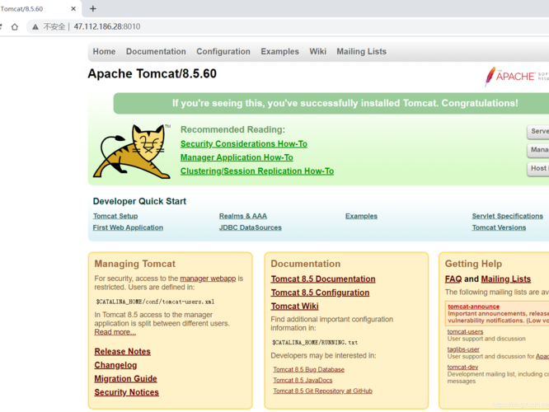This screenshot has height=412, width=549.
Task: Click the Developer Quick Start heading
Action: 139,201
